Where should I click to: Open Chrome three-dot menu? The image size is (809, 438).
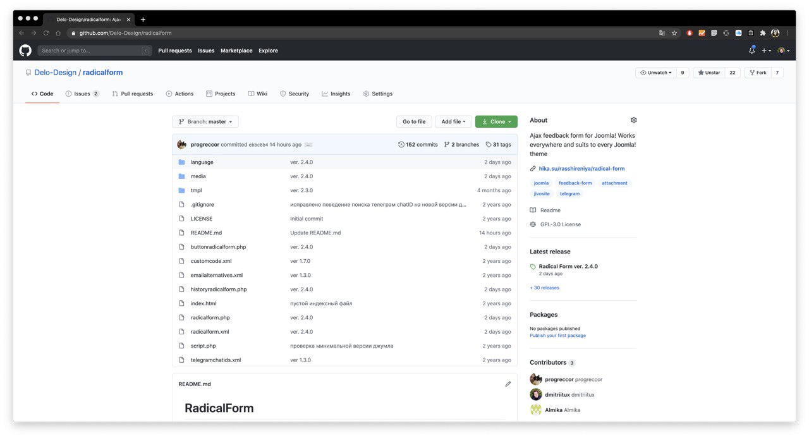(x=787, y=33)
